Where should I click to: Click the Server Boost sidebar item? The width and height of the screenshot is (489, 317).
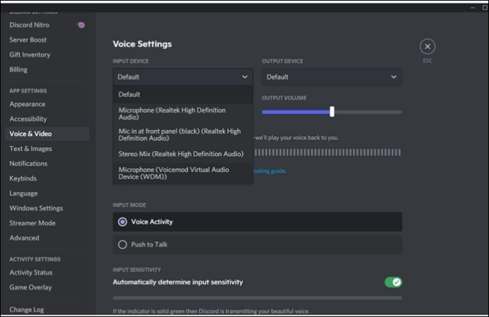pyautogui.click(x=29, y=40)
